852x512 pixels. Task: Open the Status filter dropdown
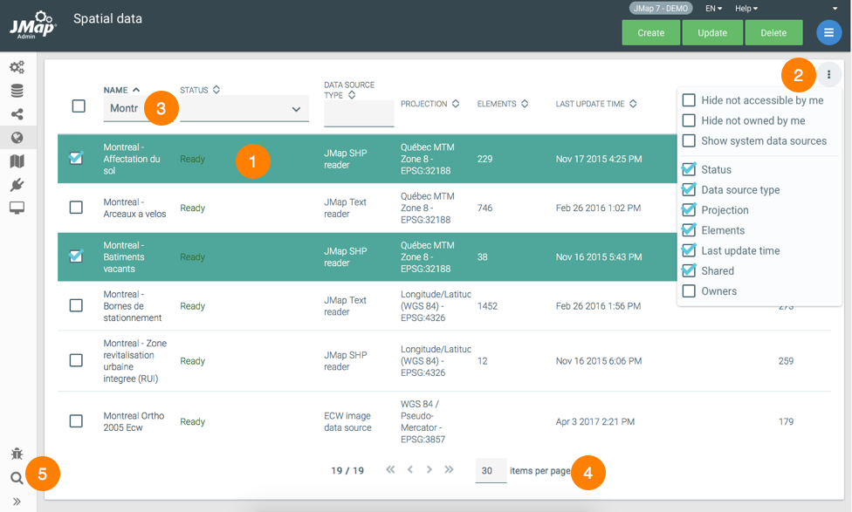coord(244,109)
